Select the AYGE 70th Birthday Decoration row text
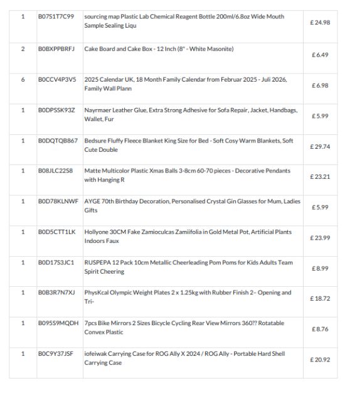The image size is (345, 408). (x=193, y=206)
